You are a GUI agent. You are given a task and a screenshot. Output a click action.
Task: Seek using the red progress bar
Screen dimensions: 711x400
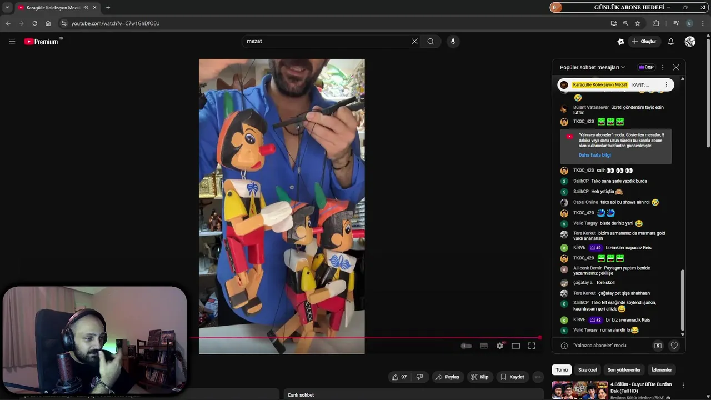point(365,337)
